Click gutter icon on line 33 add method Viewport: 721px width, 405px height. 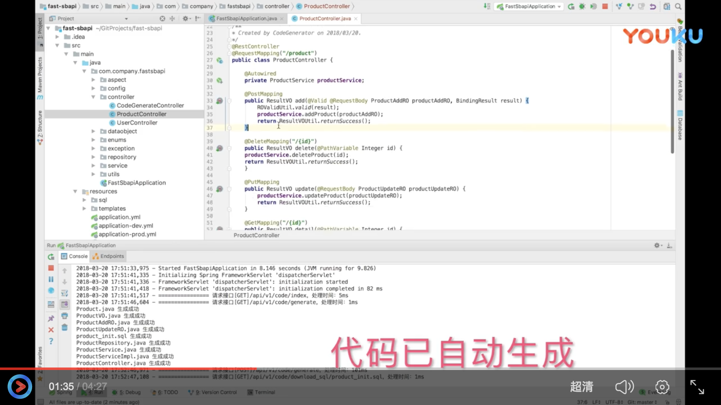[x=219, y=101]
